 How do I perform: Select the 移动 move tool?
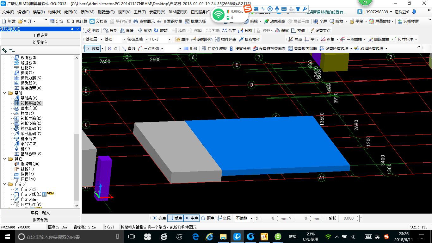tap(145, 31)
